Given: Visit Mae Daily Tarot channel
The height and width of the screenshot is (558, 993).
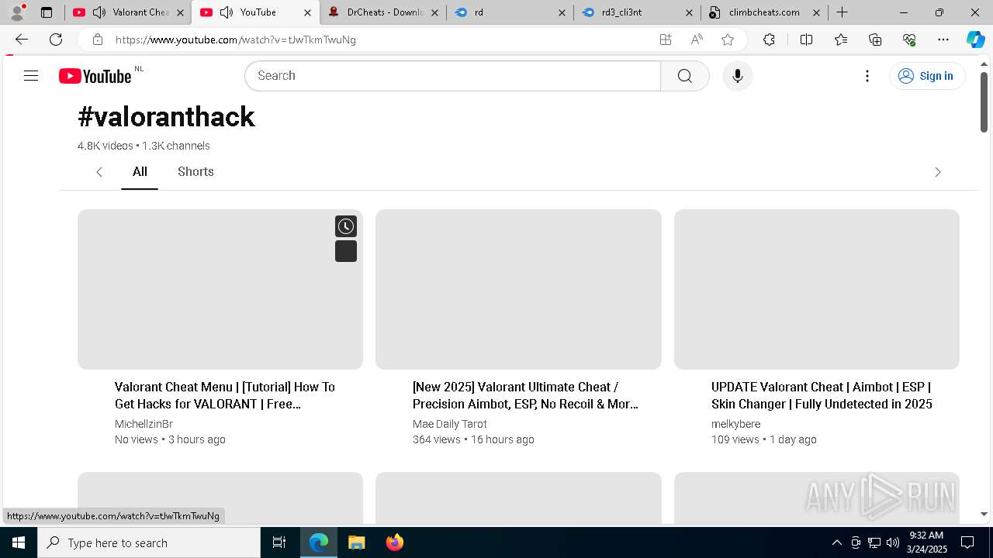Looking at the screenshot, I should tap(450, 424).
